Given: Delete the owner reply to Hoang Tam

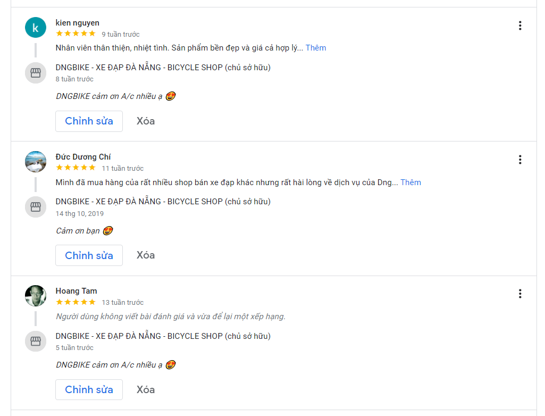Looking at the screenshot, I should pyautogui.click(x=146, y=390).
